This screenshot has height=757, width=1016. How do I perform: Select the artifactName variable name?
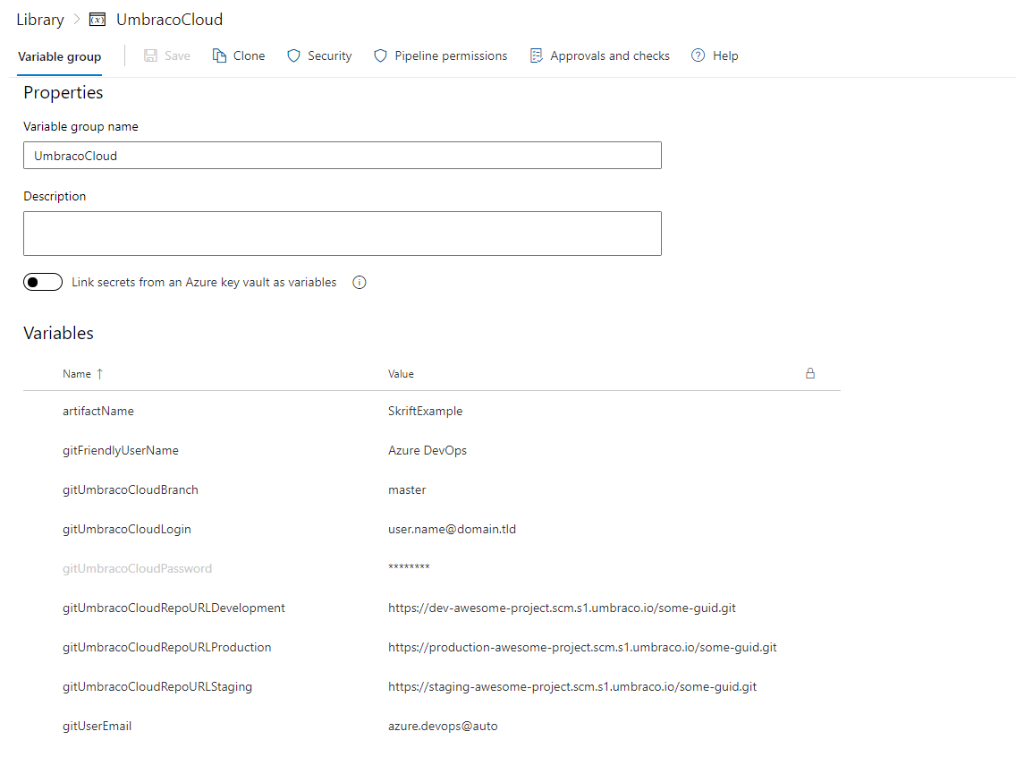[x=98, y=411]
